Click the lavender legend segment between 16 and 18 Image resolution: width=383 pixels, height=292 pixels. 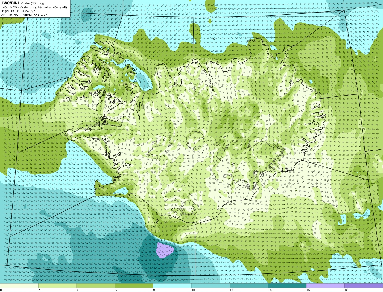point(326,286)
